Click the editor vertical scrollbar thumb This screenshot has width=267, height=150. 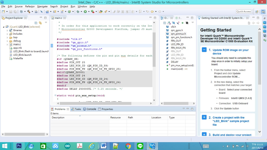[x=154, y=49]
